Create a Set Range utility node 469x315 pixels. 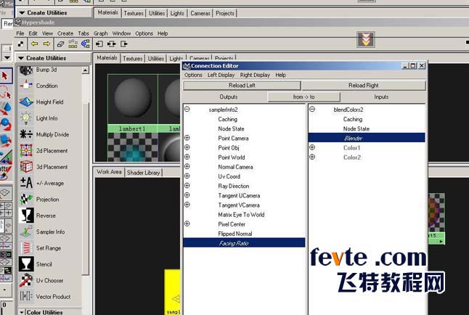click(48, 247)
